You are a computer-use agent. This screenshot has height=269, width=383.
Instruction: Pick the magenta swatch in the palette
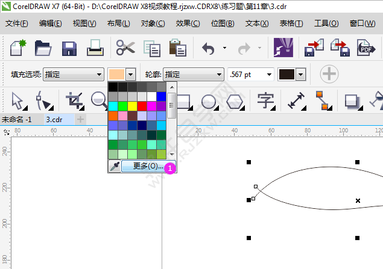click(x=151, y=107)
